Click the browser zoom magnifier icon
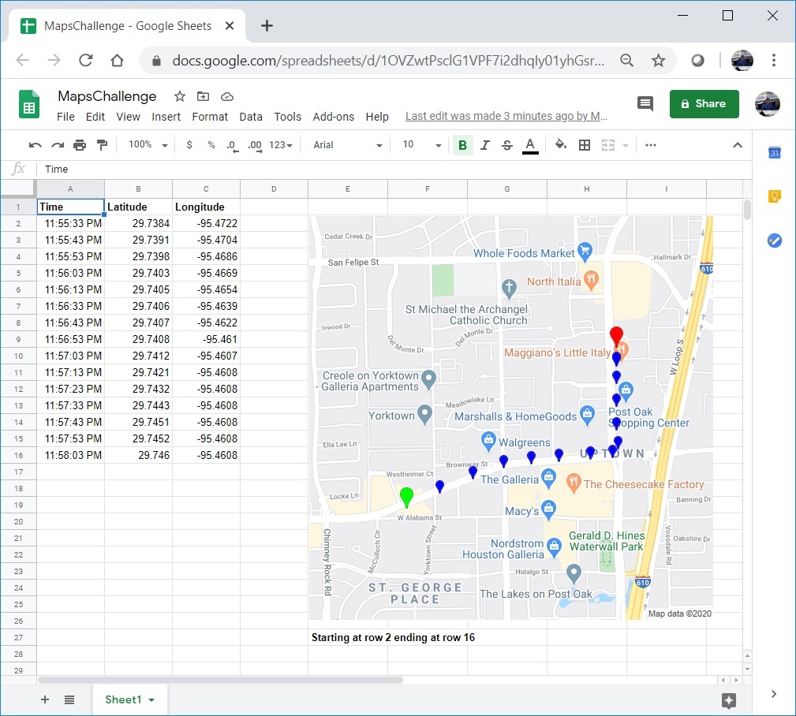The width and height of the screenshot is (796, 716). pos(627,61)
